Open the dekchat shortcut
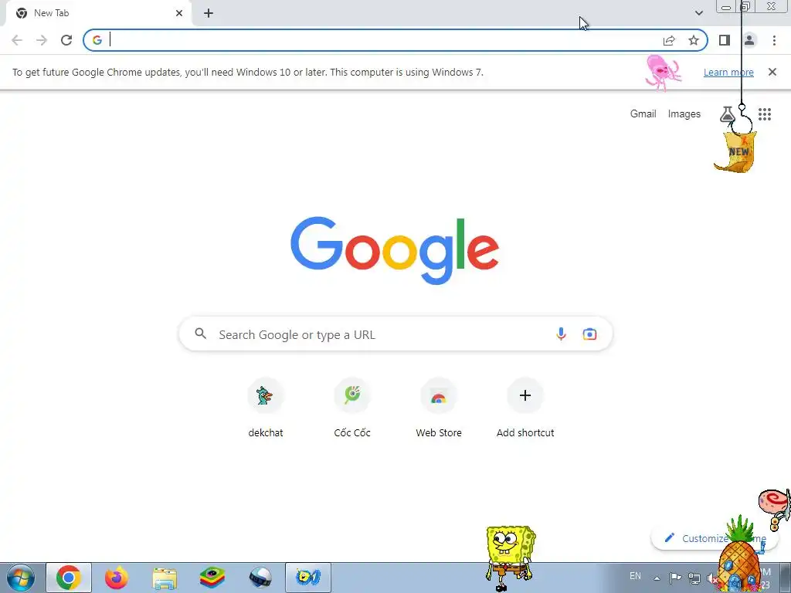This screenshot has width=791, height=593. pos(266,408)
